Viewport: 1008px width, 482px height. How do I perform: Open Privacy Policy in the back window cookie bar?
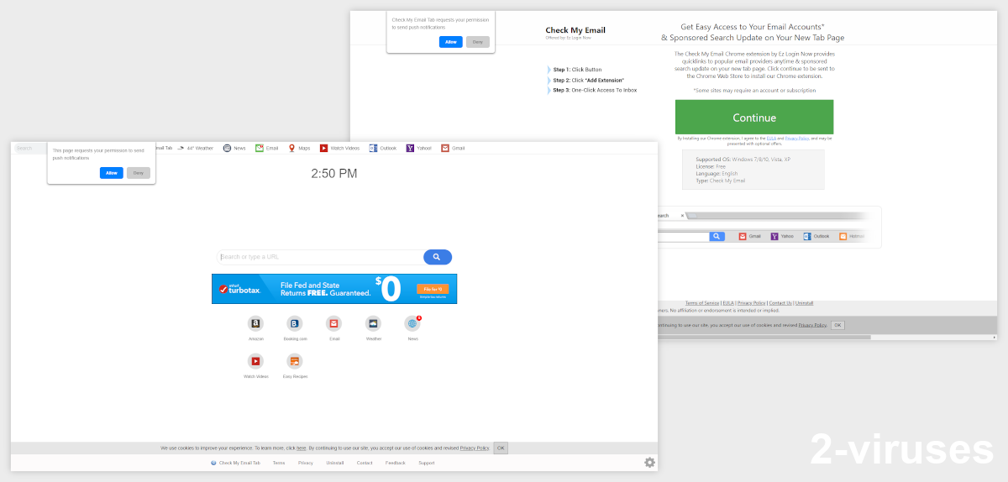(x=812, y=325)
